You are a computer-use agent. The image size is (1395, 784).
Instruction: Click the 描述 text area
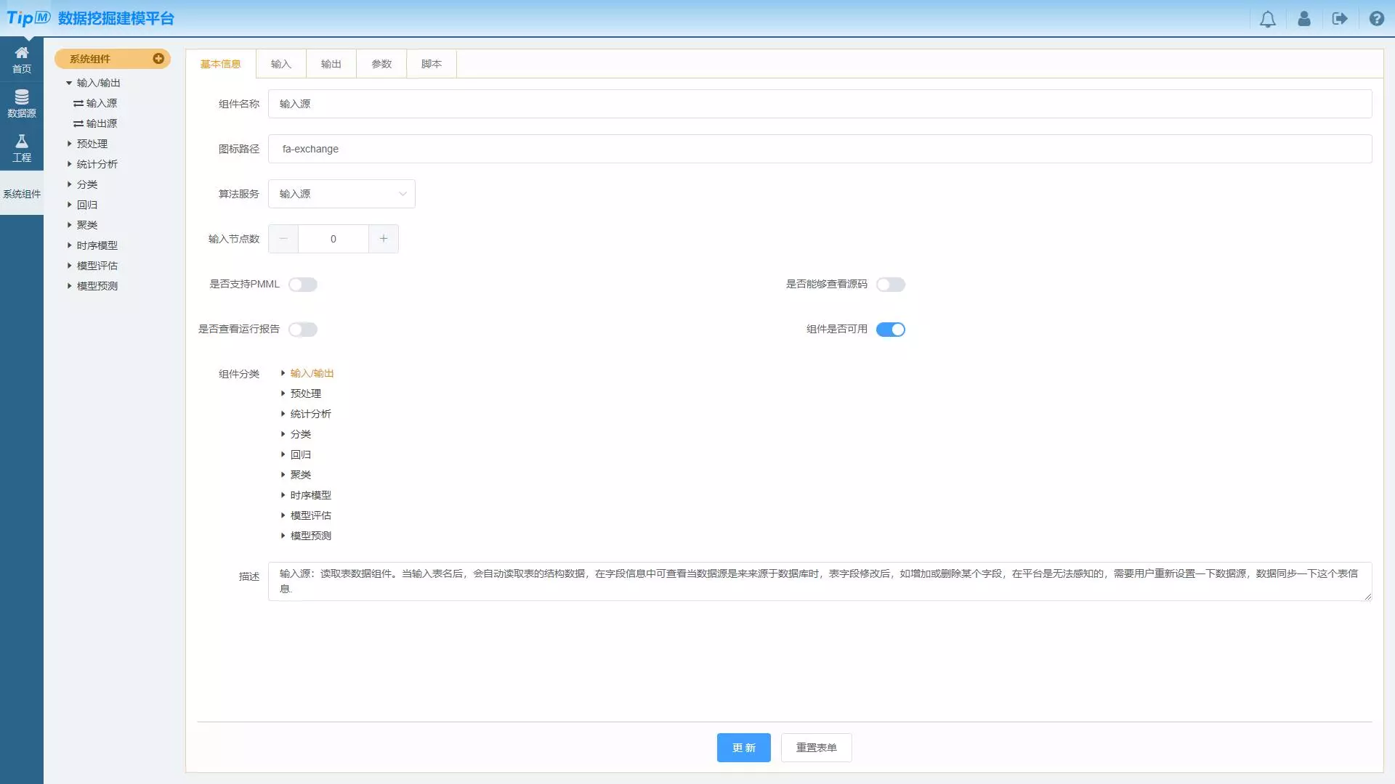pos(820,581)
